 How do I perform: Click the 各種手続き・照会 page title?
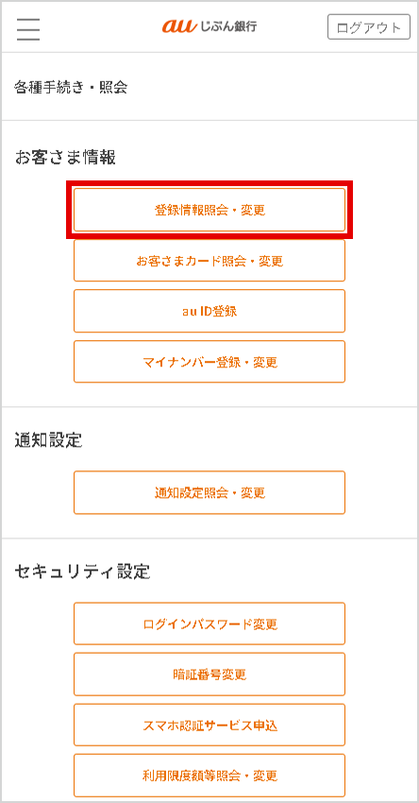coord(71,88)
